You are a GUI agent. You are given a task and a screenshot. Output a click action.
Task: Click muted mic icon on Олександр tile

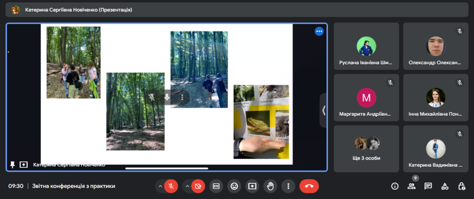click(x=460, y=31)
